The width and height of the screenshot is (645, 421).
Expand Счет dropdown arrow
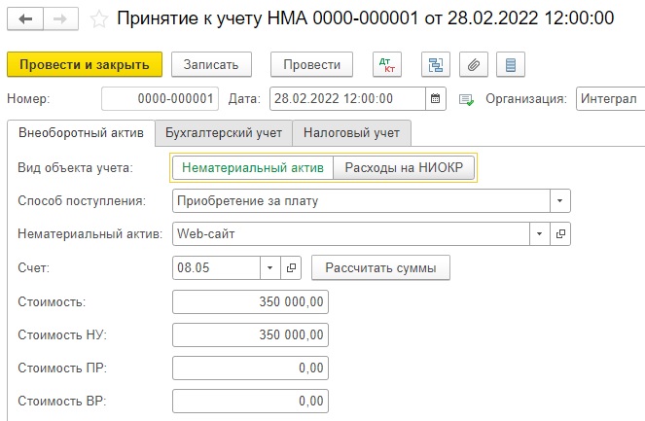(269, 268)
